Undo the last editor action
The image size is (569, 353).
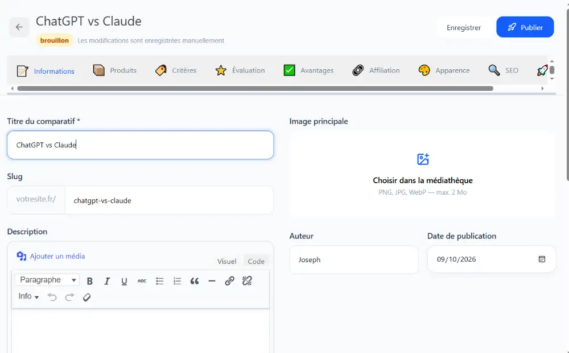point(52,297)
